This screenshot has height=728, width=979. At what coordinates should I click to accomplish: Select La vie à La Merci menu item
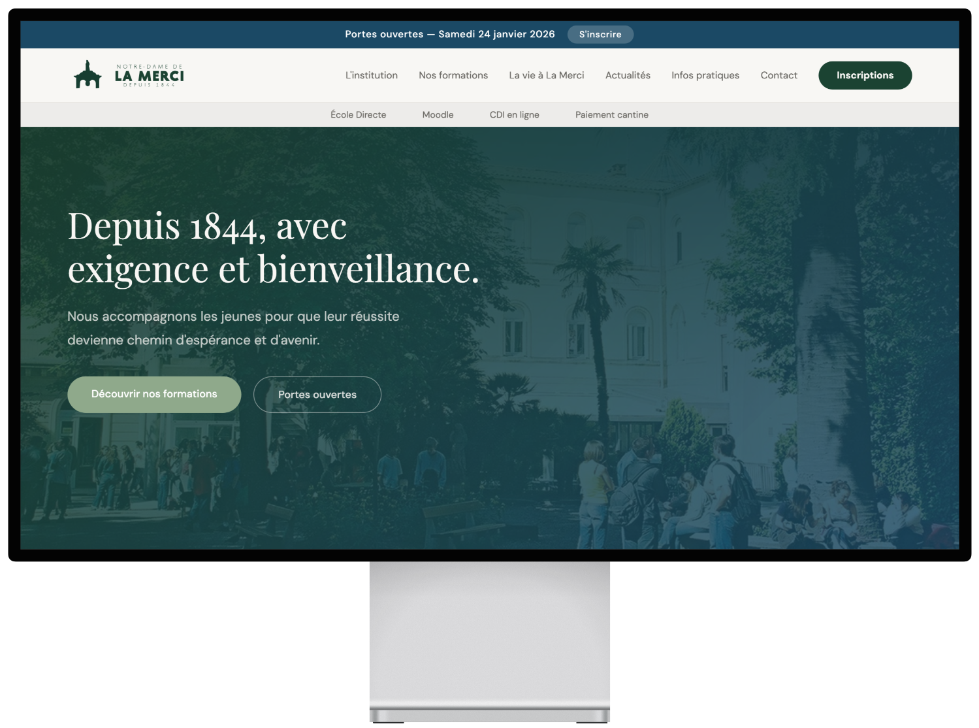[x=546, y=75]
